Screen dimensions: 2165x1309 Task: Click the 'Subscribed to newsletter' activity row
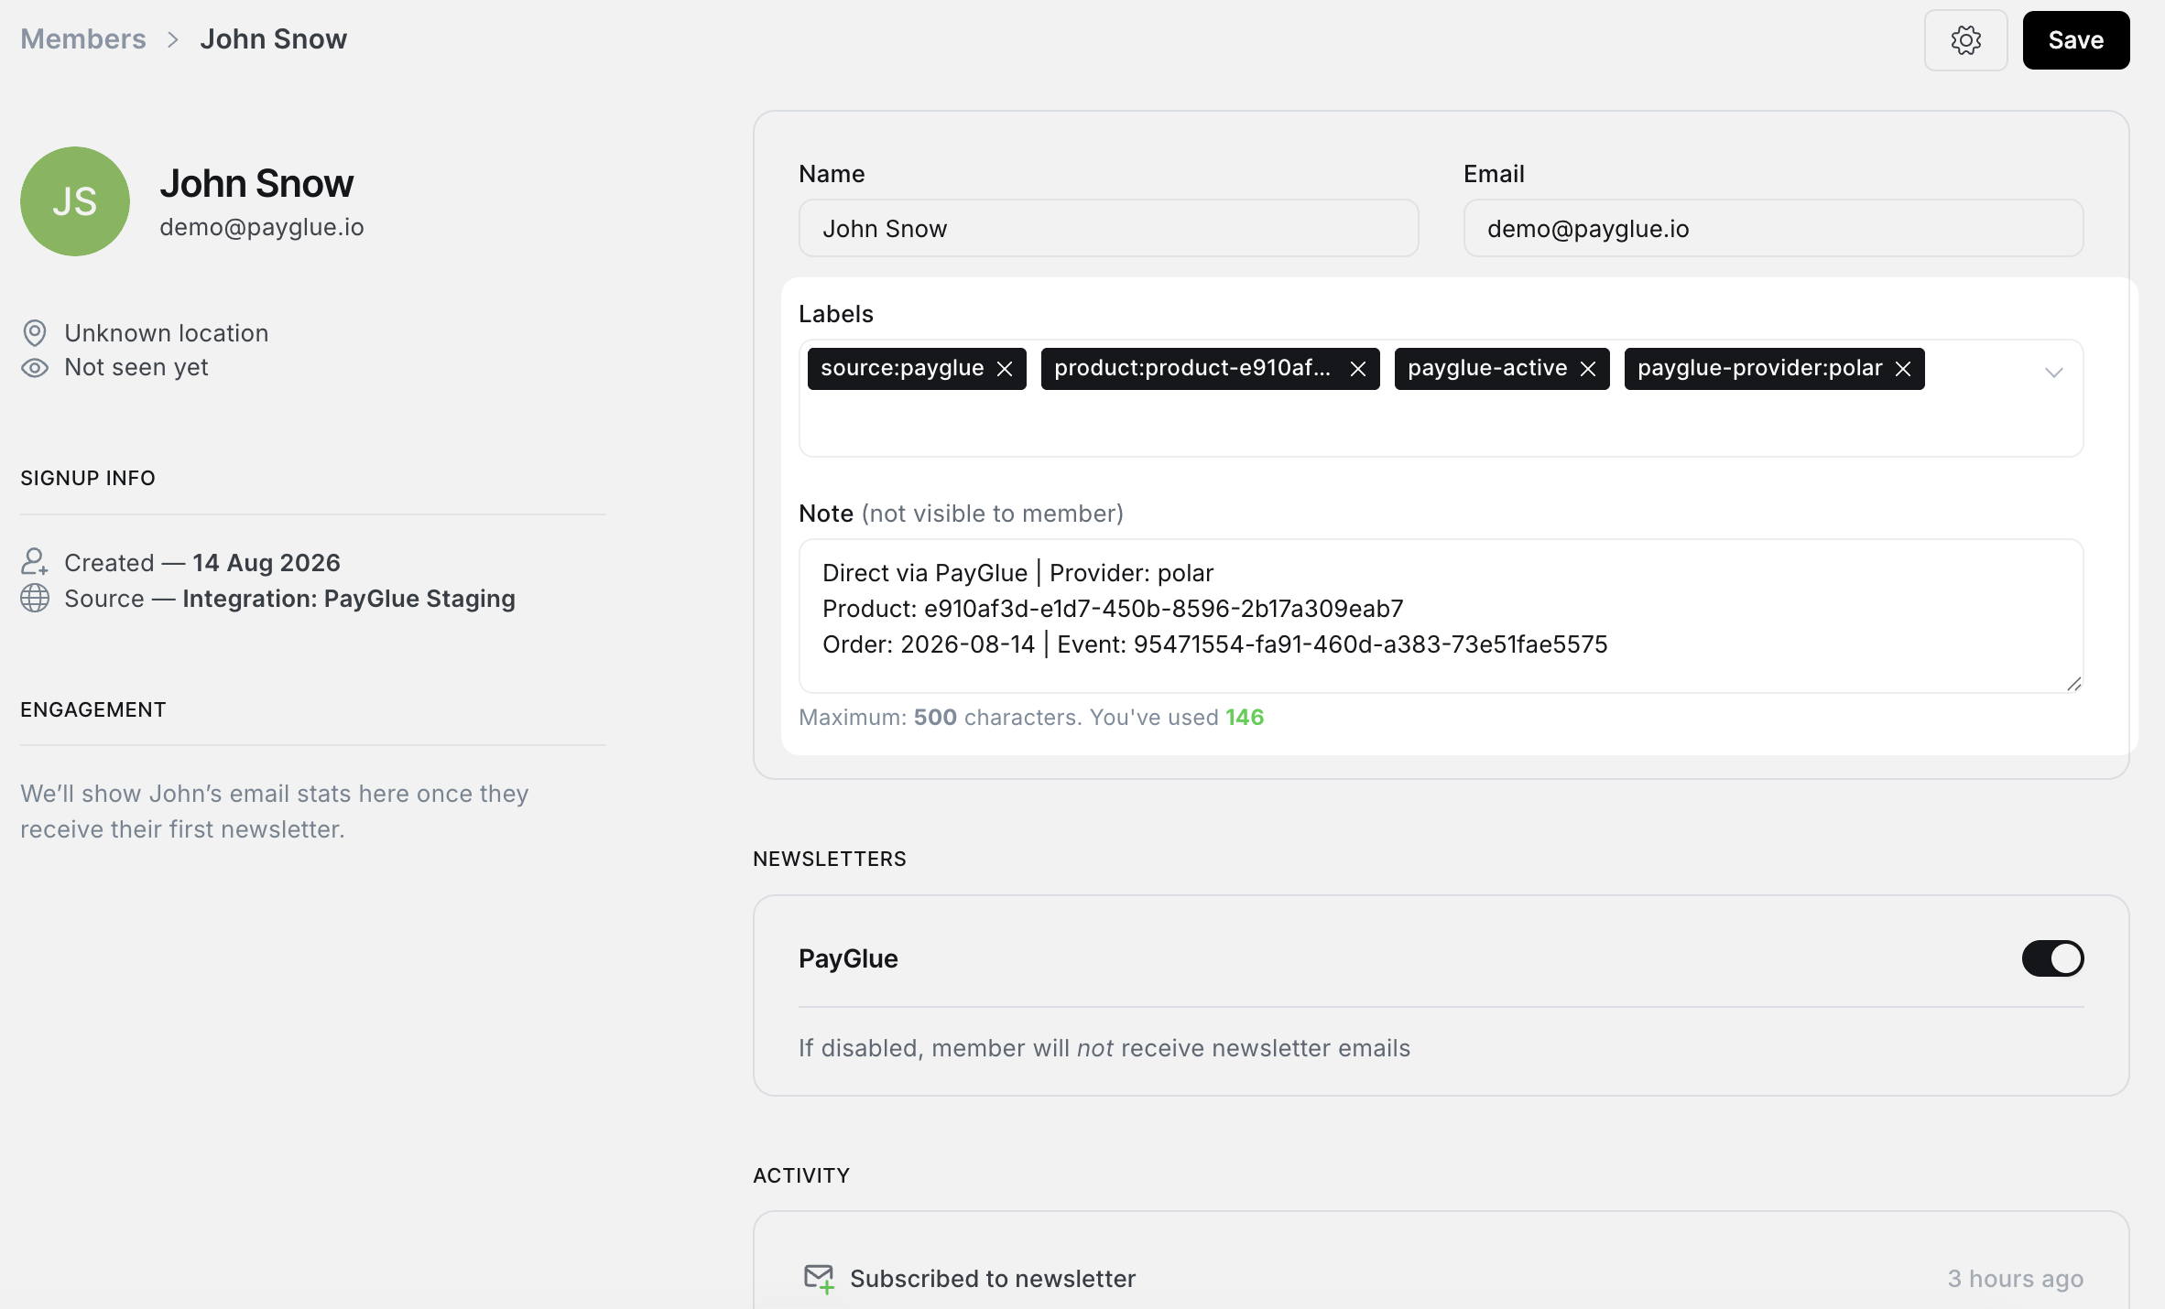click(1441, 1279)
